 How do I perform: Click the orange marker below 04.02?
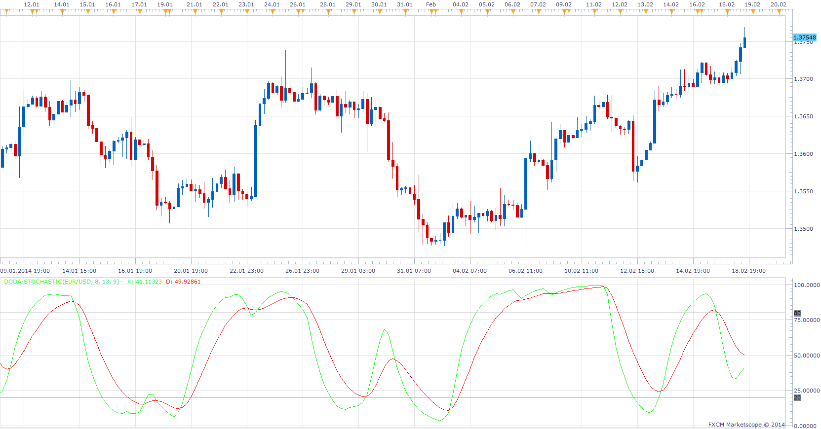point(461,12)
